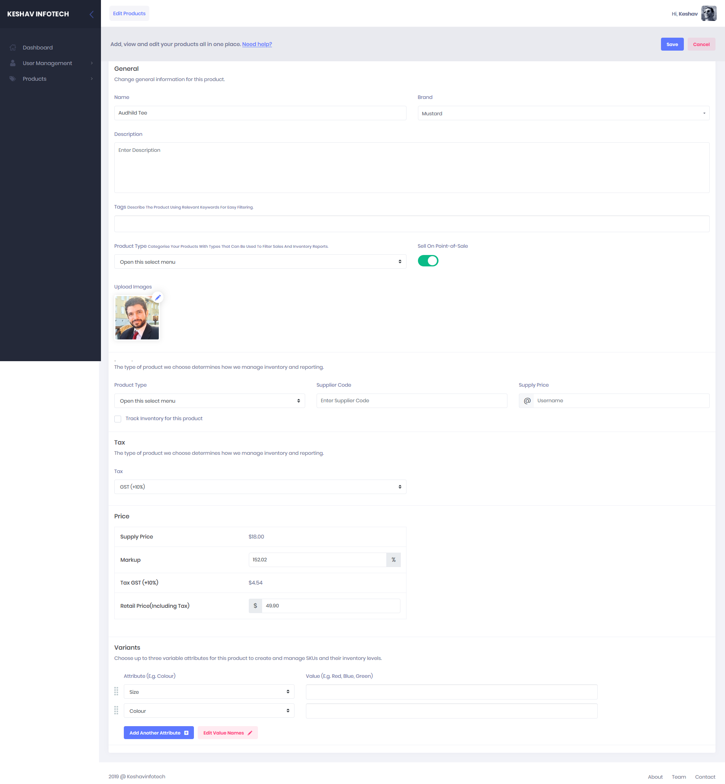Screen dimensions: 725x784
Task: Click the $4.54 tax value
Action: 255,583
